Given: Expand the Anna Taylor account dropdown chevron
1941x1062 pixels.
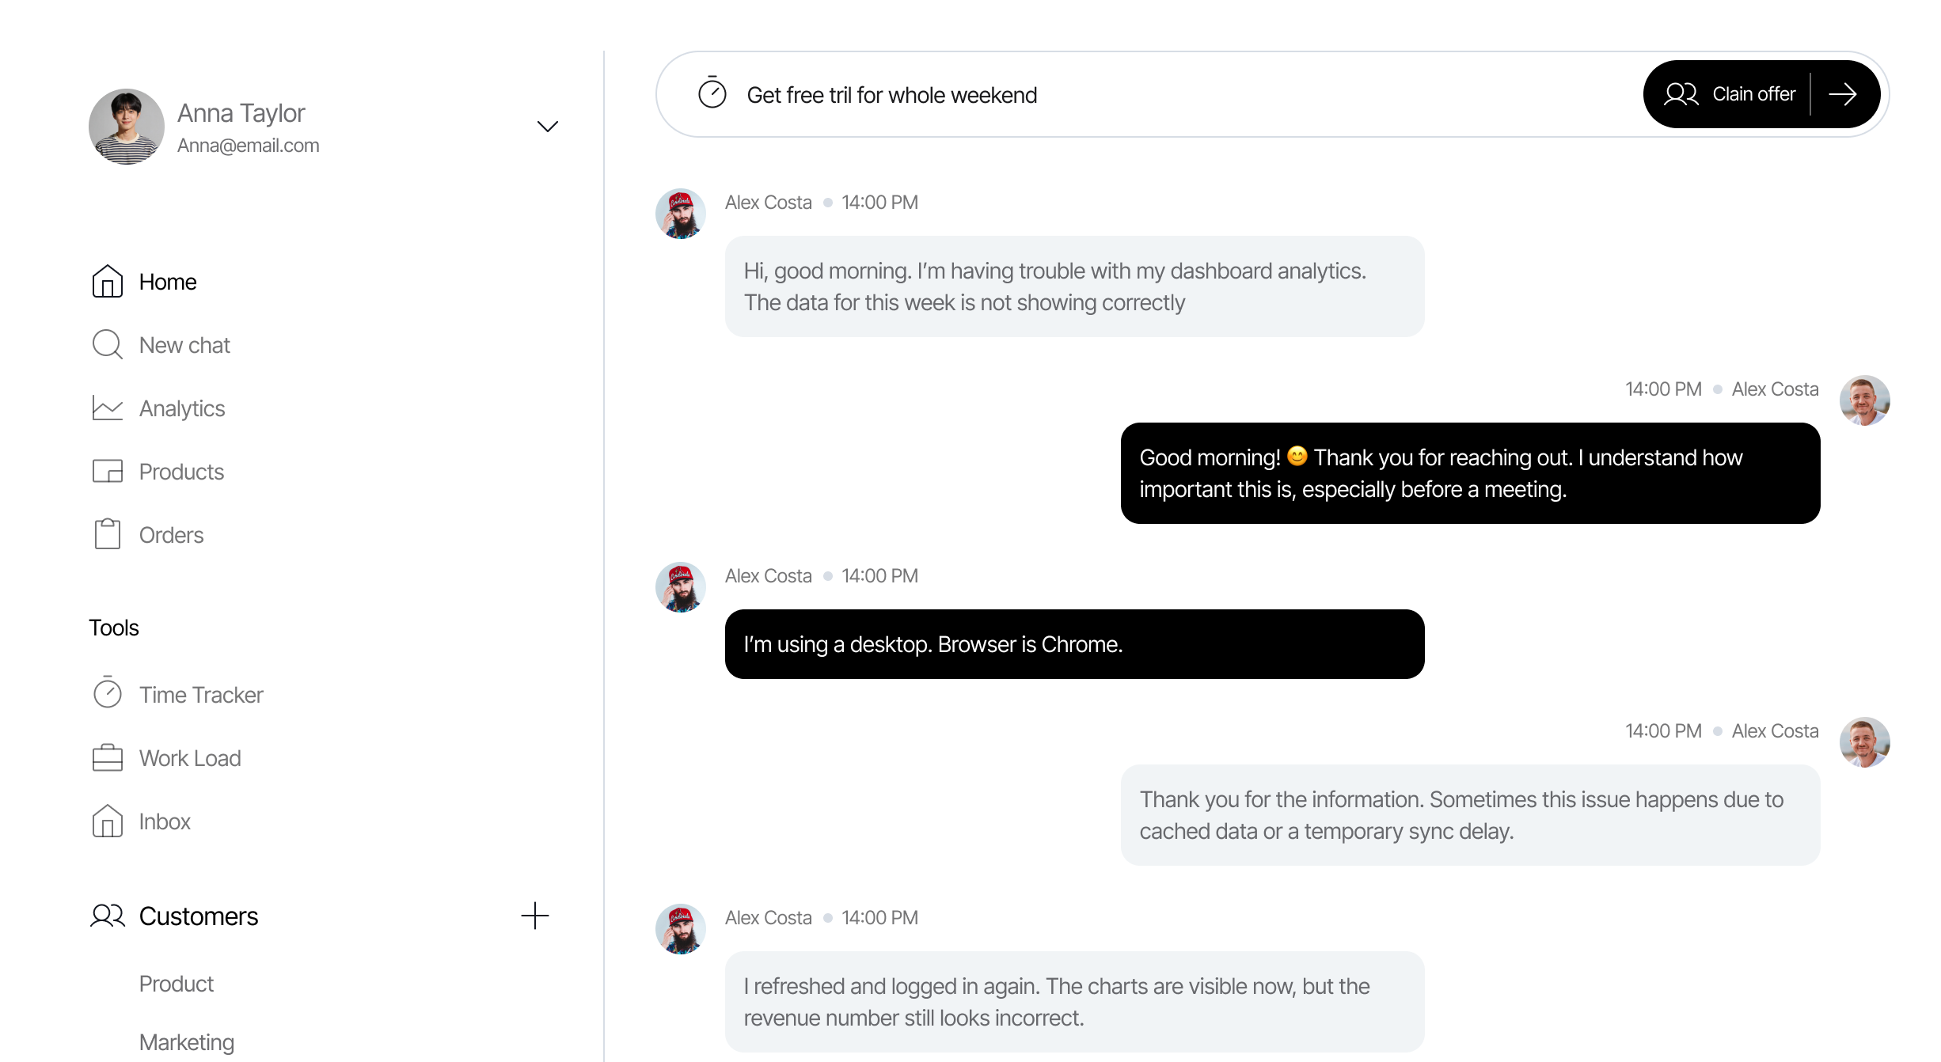Looking at the screenshot, I should point(547,127).
